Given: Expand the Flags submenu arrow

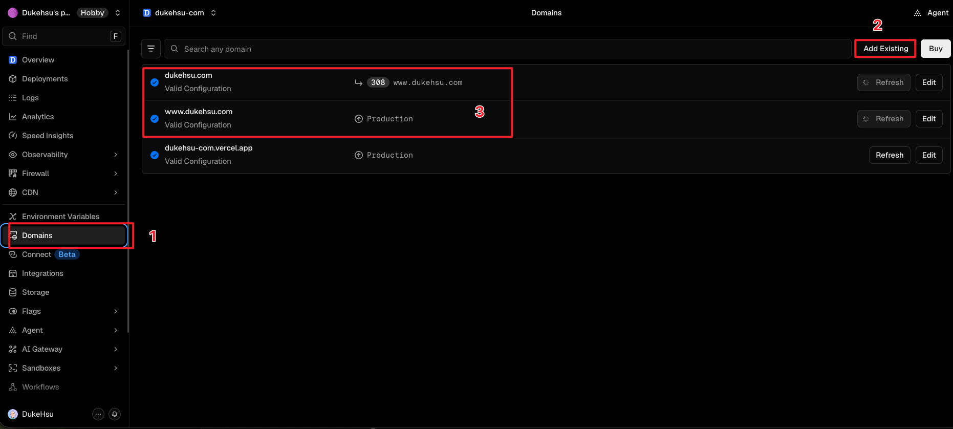Looking at the screenshot, I should (x=116, y=311).
